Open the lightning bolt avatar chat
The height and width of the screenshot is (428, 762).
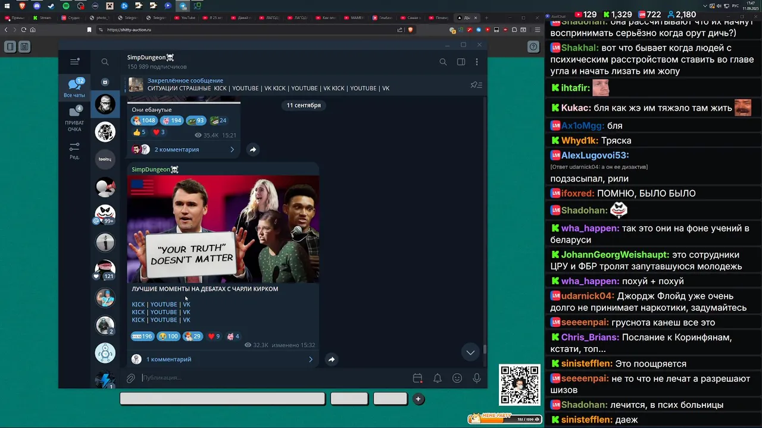tap(105, 380)
